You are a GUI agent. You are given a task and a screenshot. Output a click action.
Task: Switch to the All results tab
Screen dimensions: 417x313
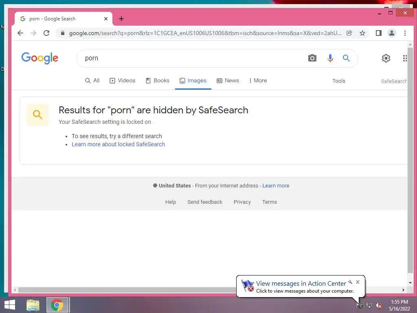[92, 80]
